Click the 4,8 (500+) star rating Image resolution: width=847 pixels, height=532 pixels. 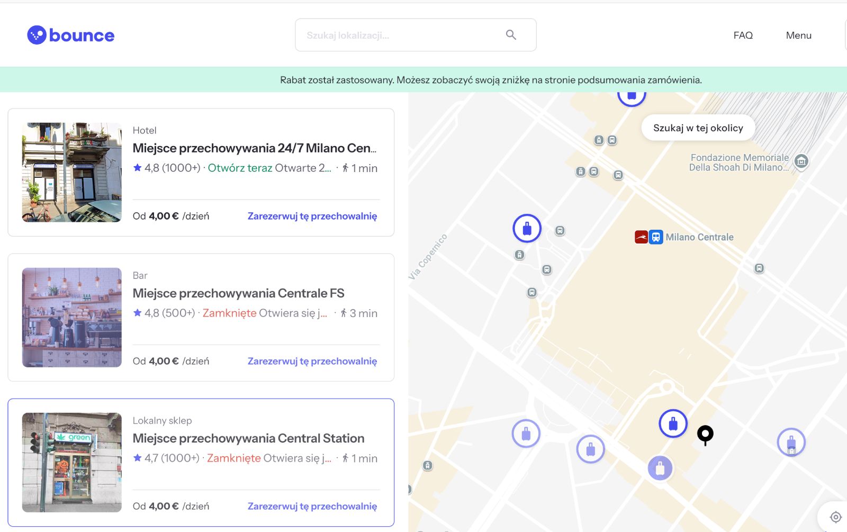(x=164, y=313)
